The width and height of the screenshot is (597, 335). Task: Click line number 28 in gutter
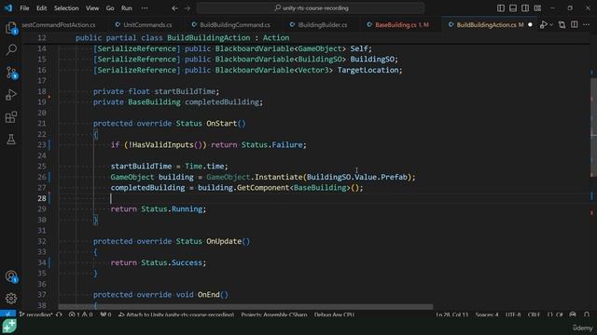(x=42, y=198)
